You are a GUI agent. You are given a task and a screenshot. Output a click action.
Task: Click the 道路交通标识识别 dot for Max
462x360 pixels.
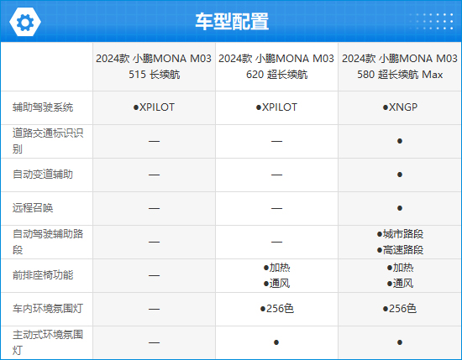point(400,141)
